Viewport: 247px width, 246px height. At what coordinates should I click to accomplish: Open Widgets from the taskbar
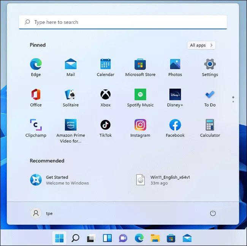click(107, 238)
